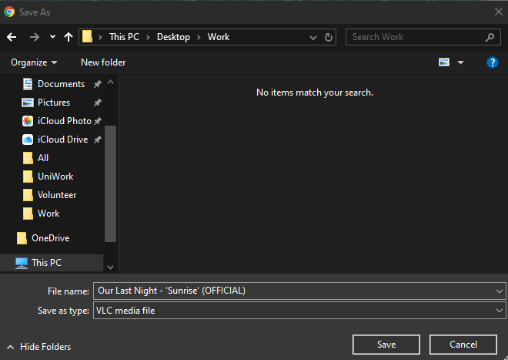Open the Save as type combo box
Image resolution: width=508 pixels, height=360 pixels.
[x=299, y=311]
